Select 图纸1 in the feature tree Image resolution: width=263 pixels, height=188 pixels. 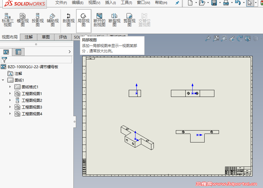pyautogui.click(x=19, y=80)
